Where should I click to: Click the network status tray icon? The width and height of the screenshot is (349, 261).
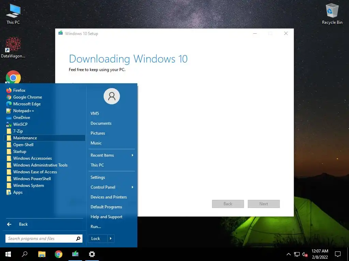[297, 254]
